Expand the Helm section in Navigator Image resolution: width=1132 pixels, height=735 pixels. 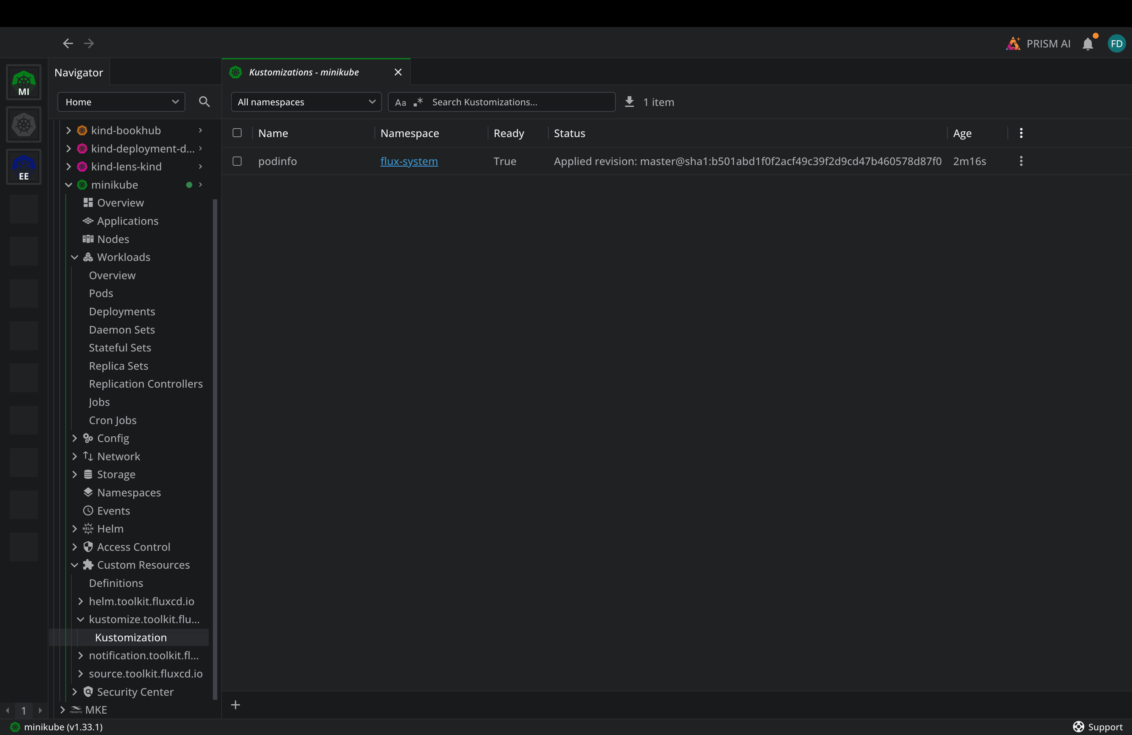click(x=75, y=528)
